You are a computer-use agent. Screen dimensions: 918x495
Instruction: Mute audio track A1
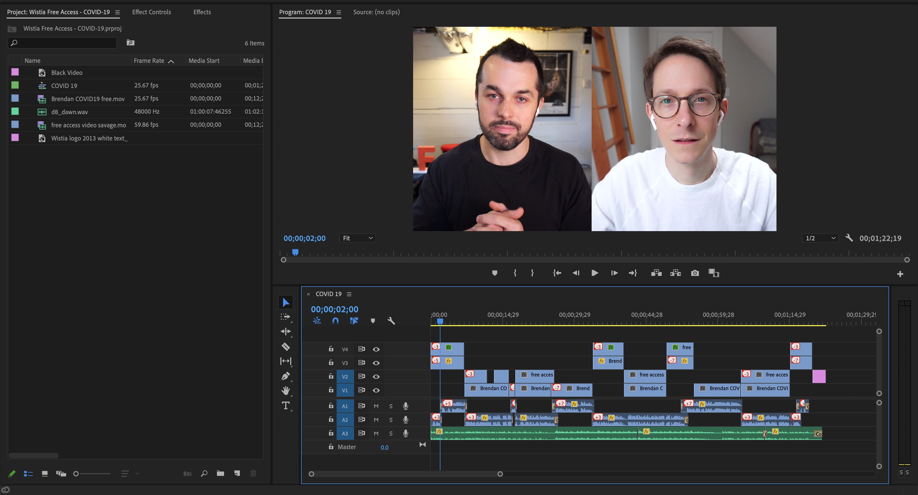[x=376, y=406]
